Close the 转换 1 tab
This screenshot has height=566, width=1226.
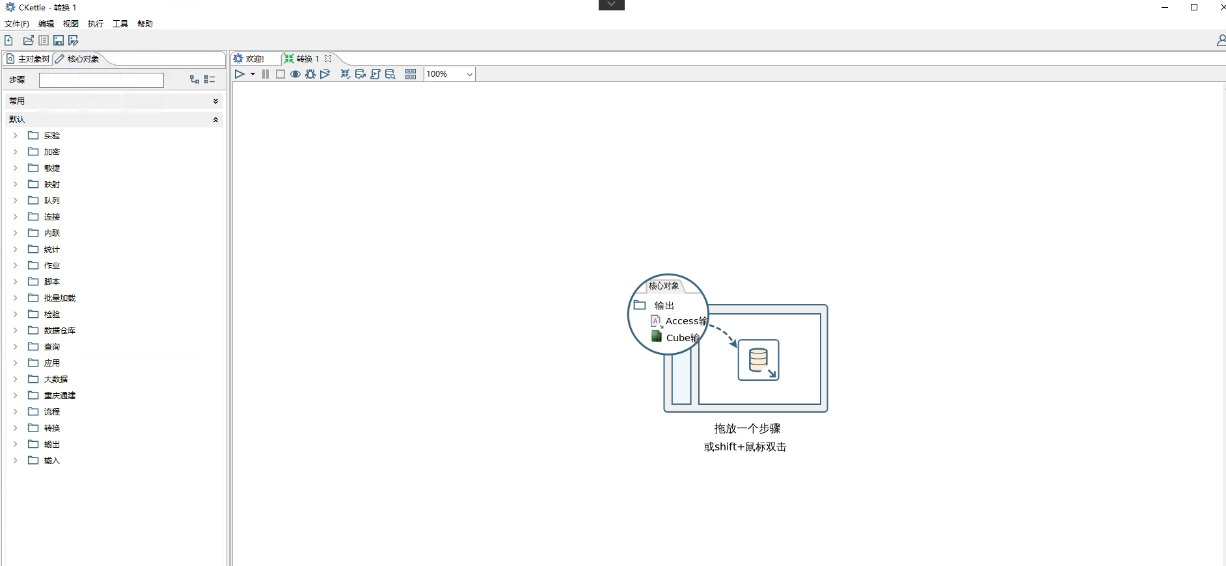(x=328, y=58)
